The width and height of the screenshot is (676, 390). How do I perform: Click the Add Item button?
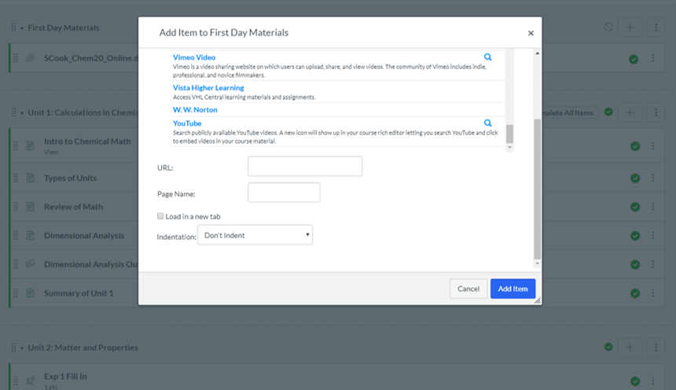pos(513,289)
